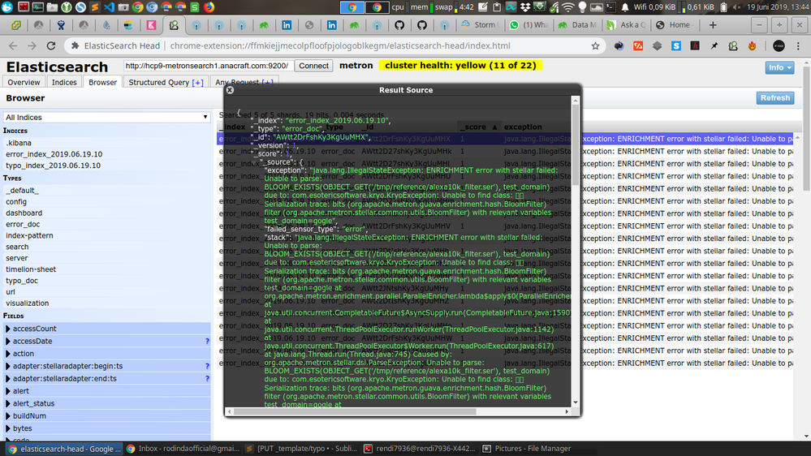Click the dialog's horizontal scrollbar
Image resolution: width=811 pixels, height=456 pixels.
click(x=354, y=411)
